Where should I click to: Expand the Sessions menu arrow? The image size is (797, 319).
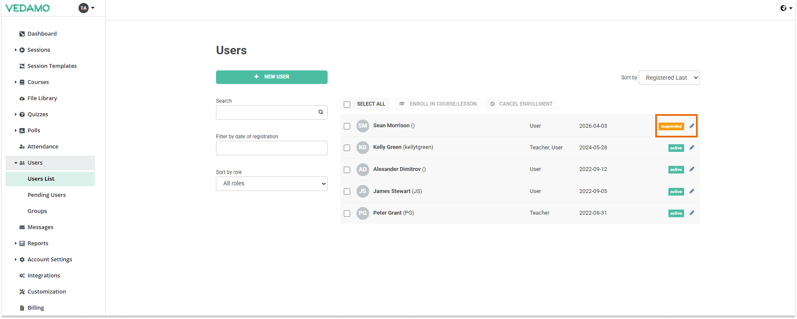coord(16,50)
